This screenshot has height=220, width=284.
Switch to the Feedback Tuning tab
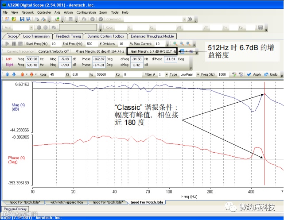[x=68, y=36]
